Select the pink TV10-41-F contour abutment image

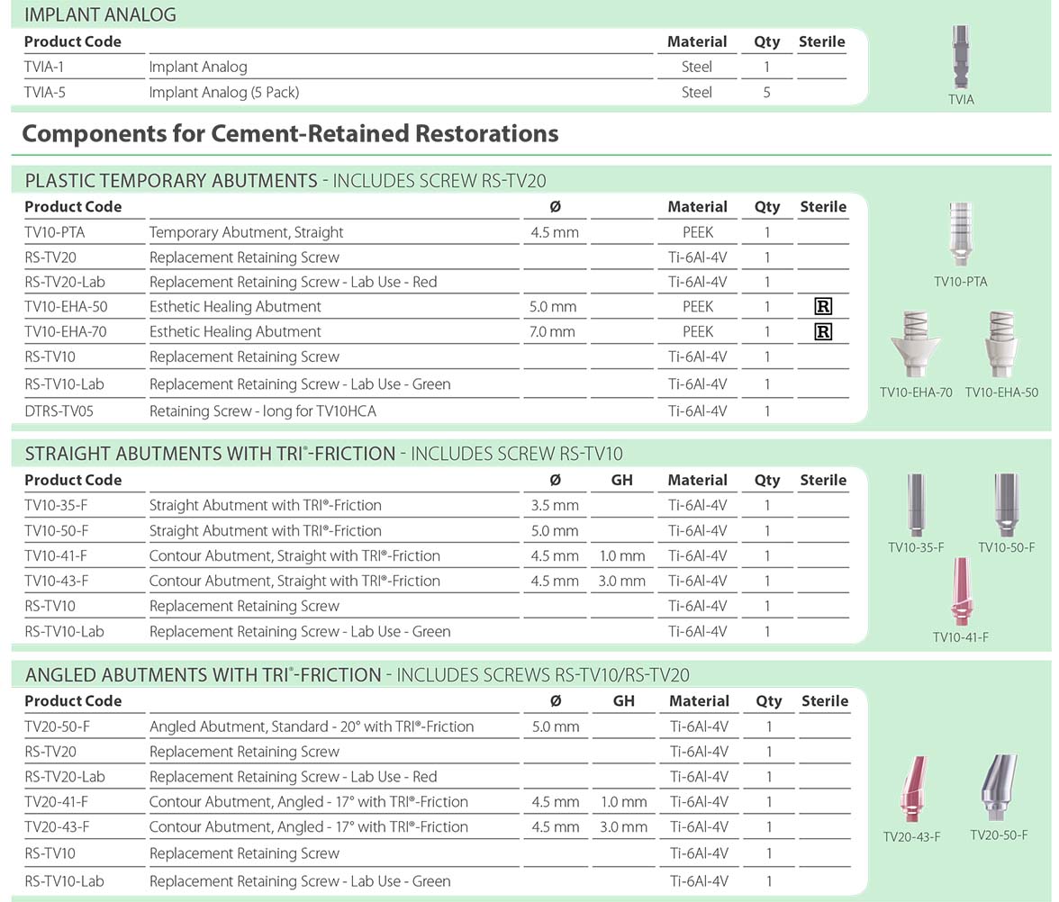pos(960,591)
